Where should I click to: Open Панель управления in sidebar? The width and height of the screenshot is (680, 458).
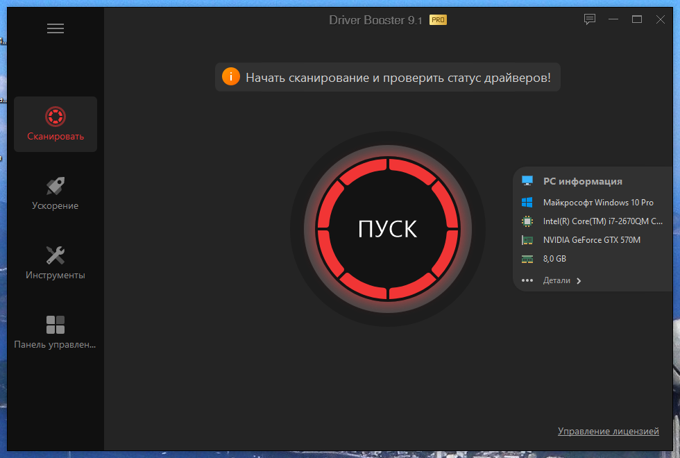pos(56,332)
